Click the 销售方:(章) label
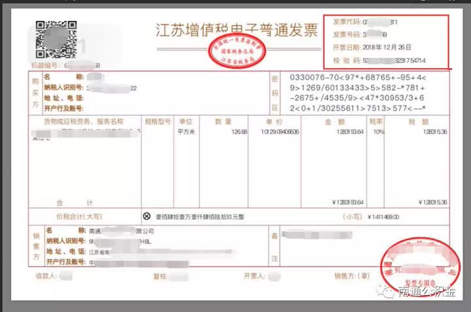The height and width of the screenshot is (312, 471). pos(352,276)
